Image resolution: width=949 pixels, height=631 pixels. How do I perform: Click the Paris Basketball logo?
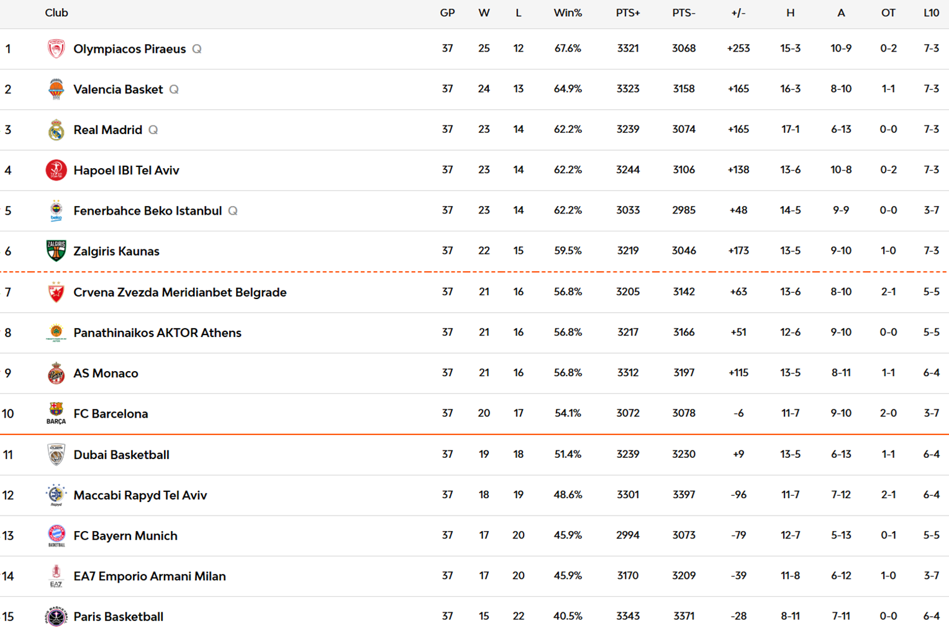point(56,616)
